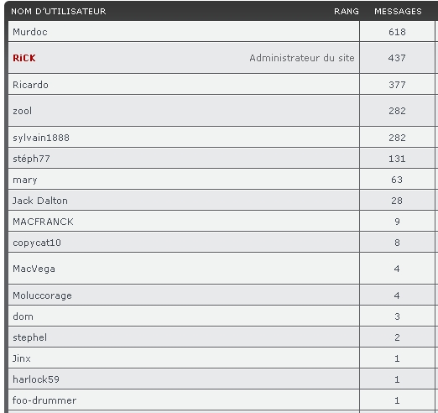Open stéph77's profile page
438x413 pixels.
pos(31,159)
